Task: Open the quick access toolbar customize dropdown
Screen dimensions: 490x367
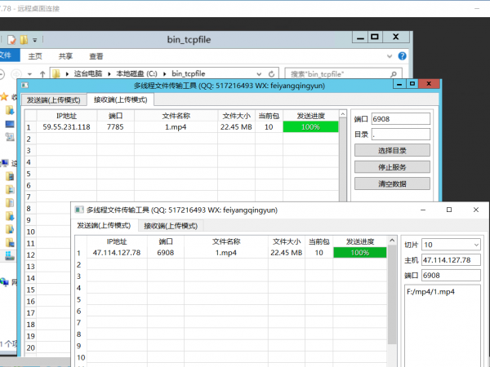Action: tap(36, 38)
